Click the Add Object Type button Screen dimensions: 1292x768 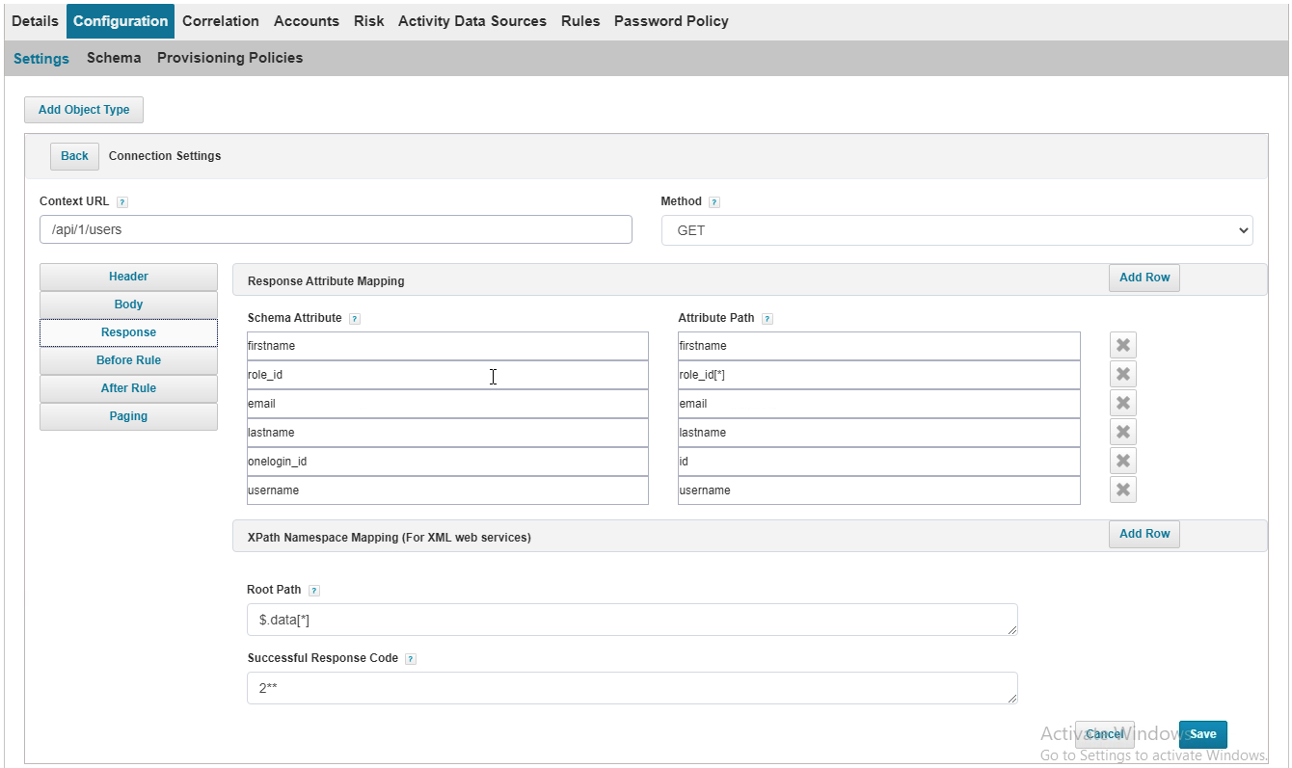[x=84, y=110]
